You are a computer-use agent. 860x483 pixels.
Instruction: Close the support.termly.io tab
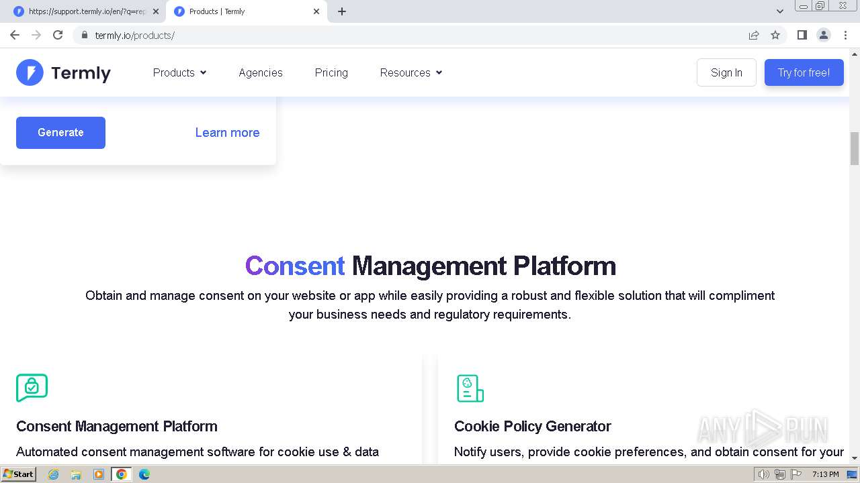[156, 11]
